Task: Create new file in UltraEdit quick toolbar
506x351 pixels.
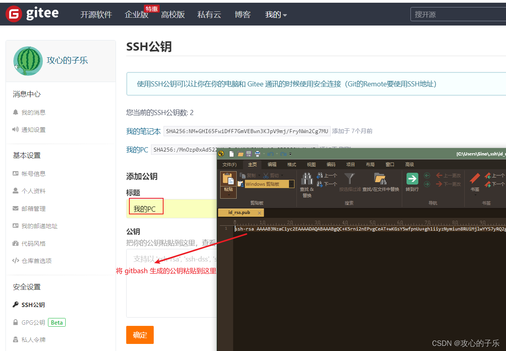Action: 232,154
